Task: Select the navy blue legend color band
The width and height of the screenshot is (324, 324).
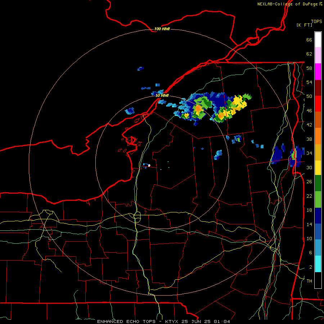Action: [x=318, y=216]
